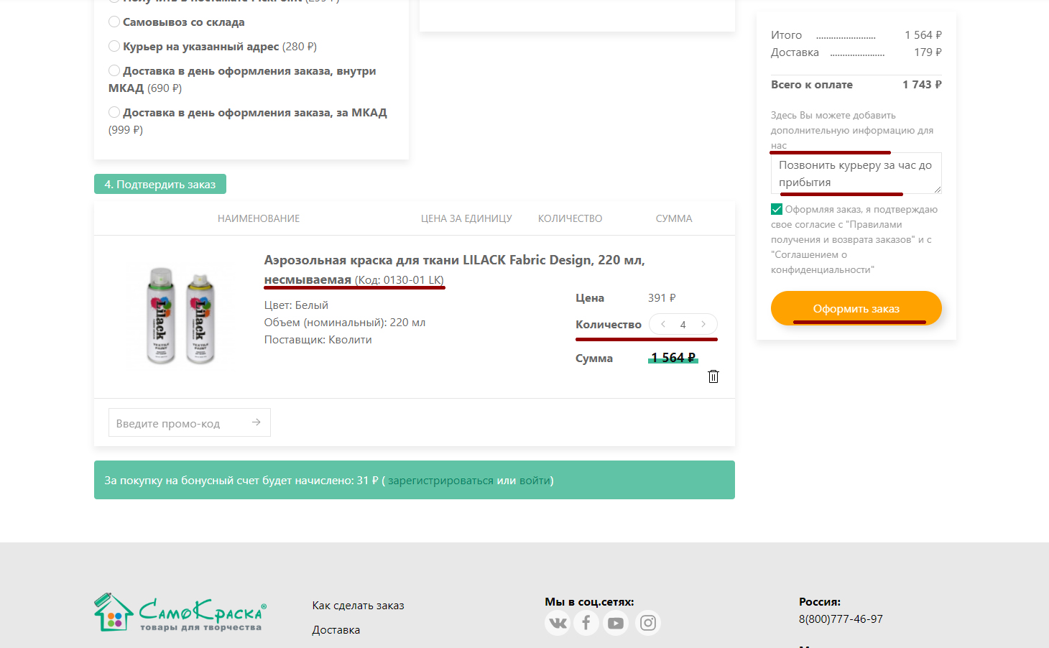Choose same-day delivery внутри МКАД
The height and width of the screenshot is (648, 1049).
coord(114,70)
